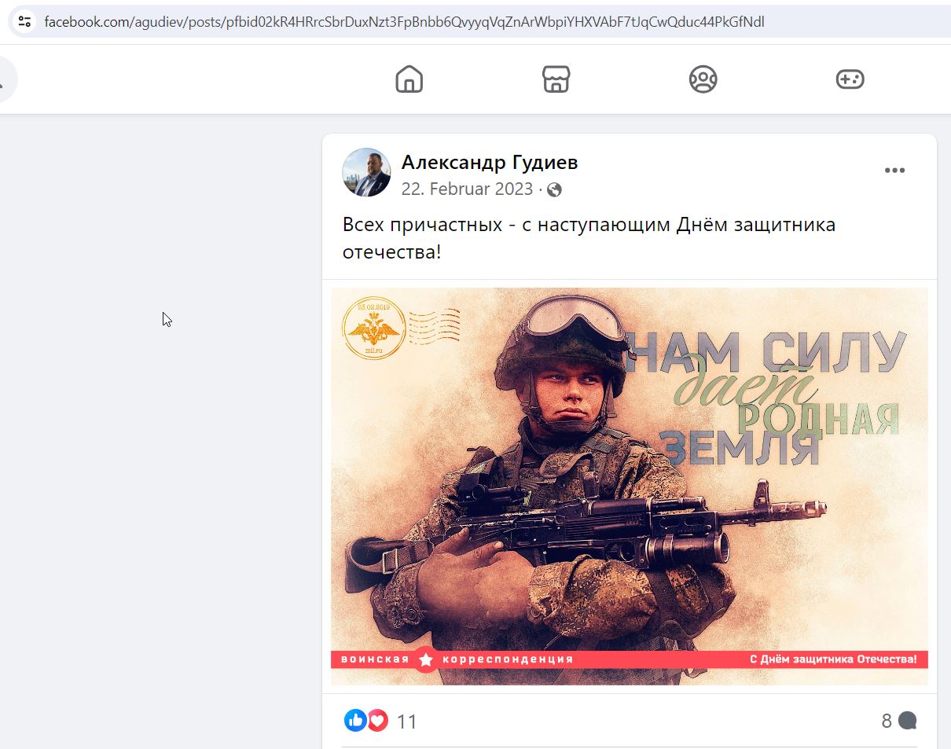
Task: Click the site information icon in address bar
Action: [24, 21]
